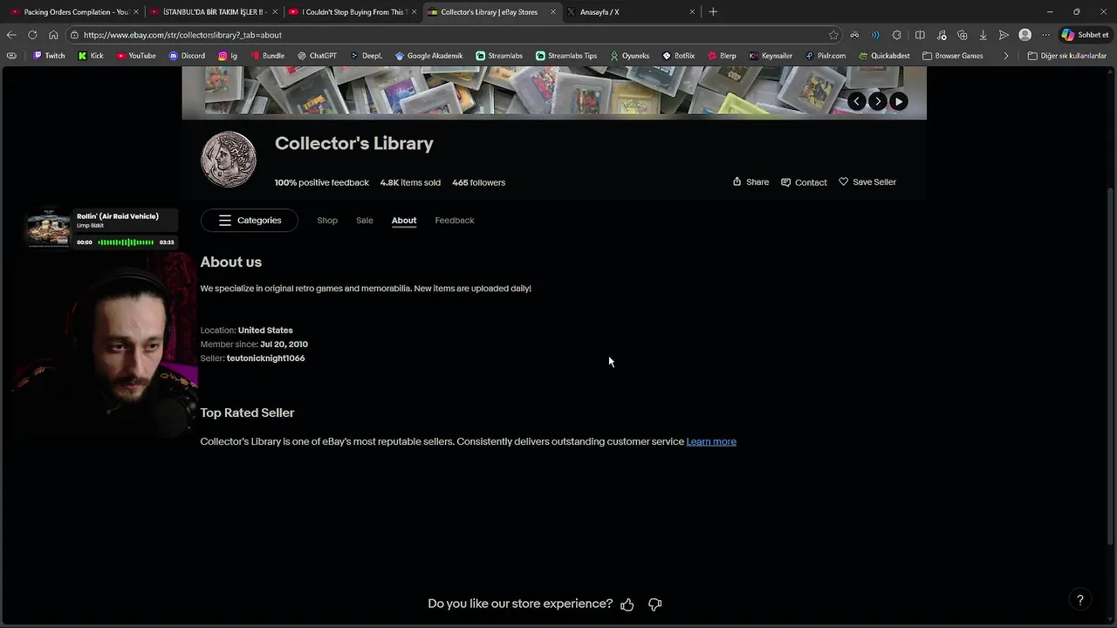
Task: Click the Learn more link
Action: point(711,441)
